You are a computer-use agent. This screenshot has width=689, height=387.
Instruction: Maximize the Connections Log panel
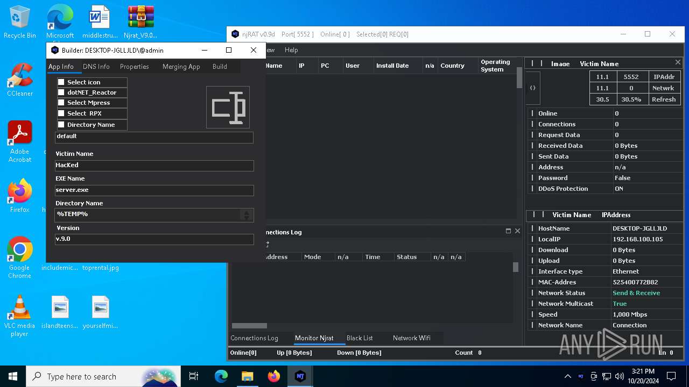pyautogui.click(x=508, y=231)
